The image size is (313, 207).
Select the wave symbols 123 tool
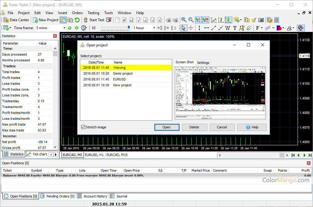click(x=242, y=28)
